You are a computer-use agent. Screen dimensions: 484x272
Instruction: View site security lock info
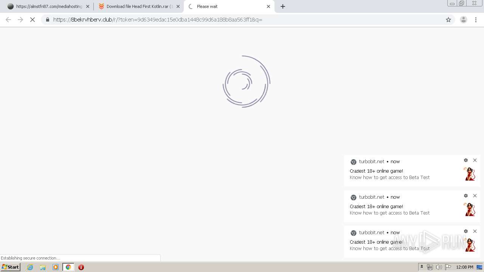click(x=47, y=20)
